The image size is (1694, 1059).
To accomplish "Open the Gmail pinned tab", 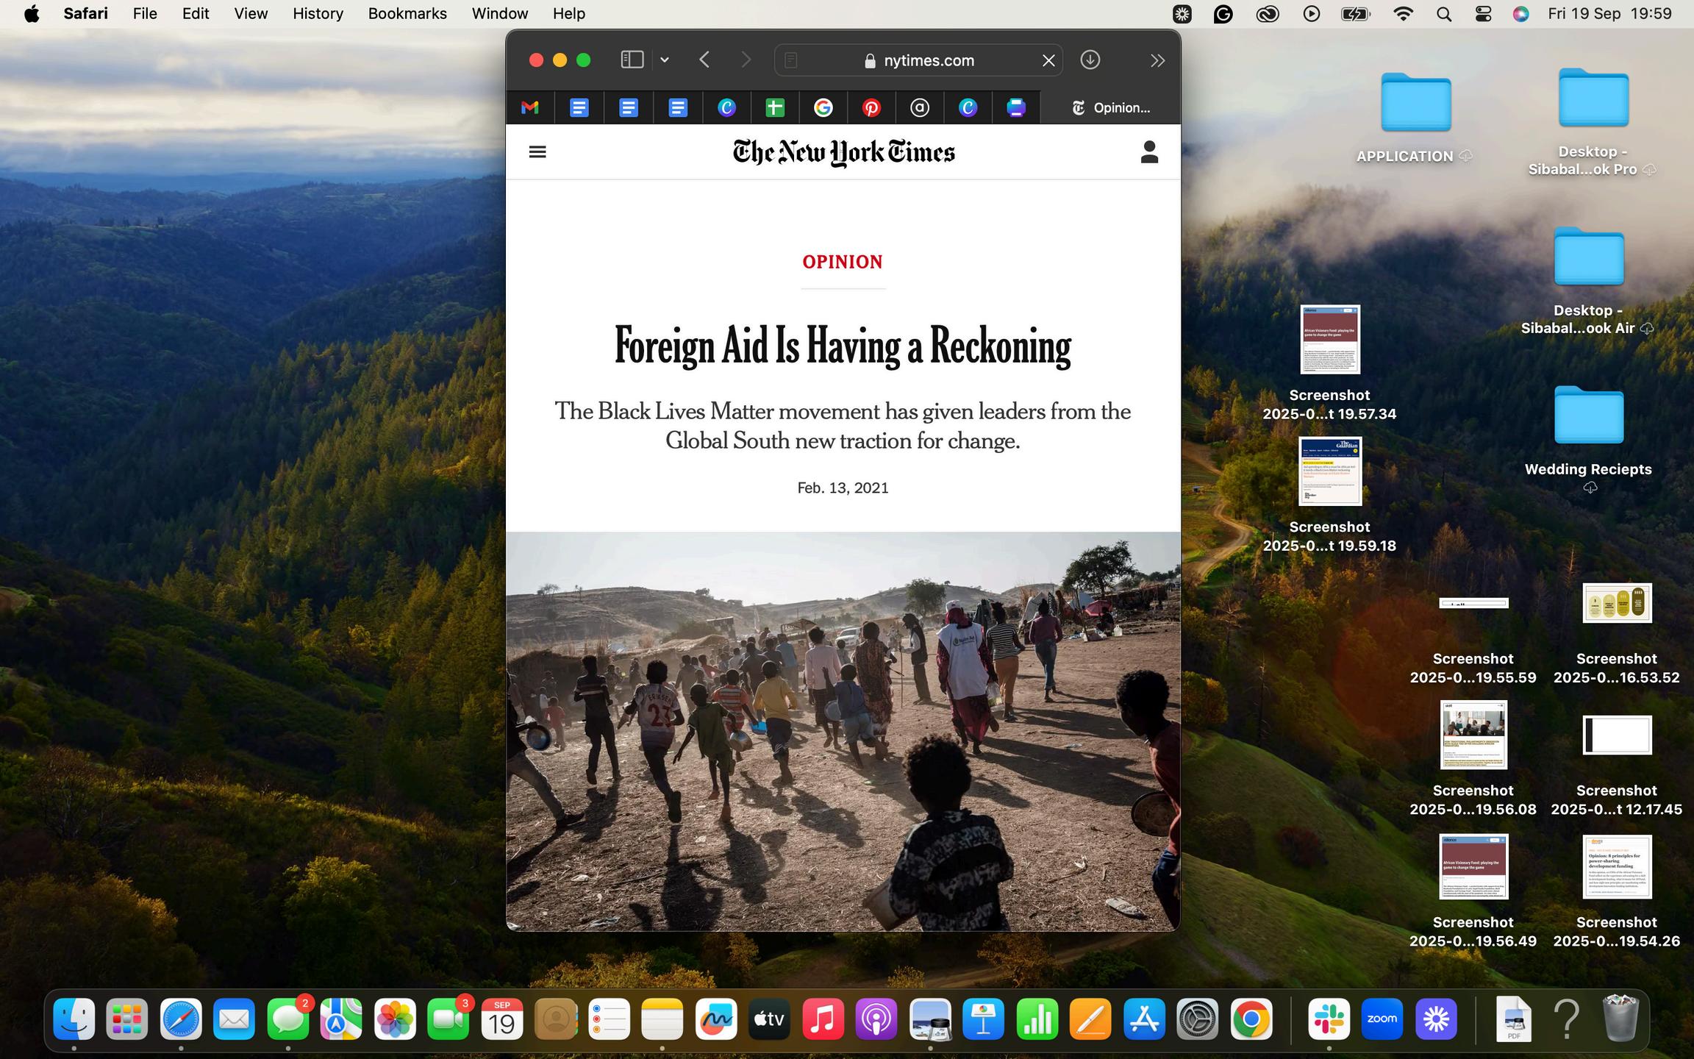I will click(530, 108).
